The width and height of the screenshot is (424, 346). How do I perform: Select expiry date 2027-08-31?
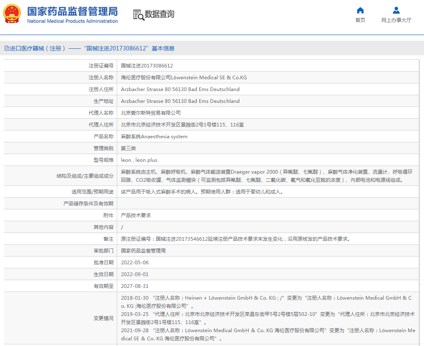[135, 286]
